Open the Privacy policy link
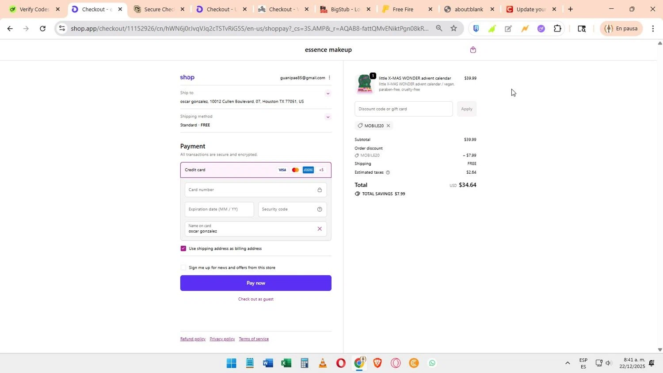 222,339
